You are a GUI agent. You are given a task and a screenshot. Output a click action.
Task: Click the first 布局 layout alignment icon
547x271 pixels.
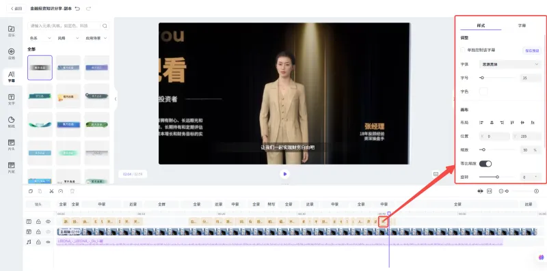click(481, 123)
